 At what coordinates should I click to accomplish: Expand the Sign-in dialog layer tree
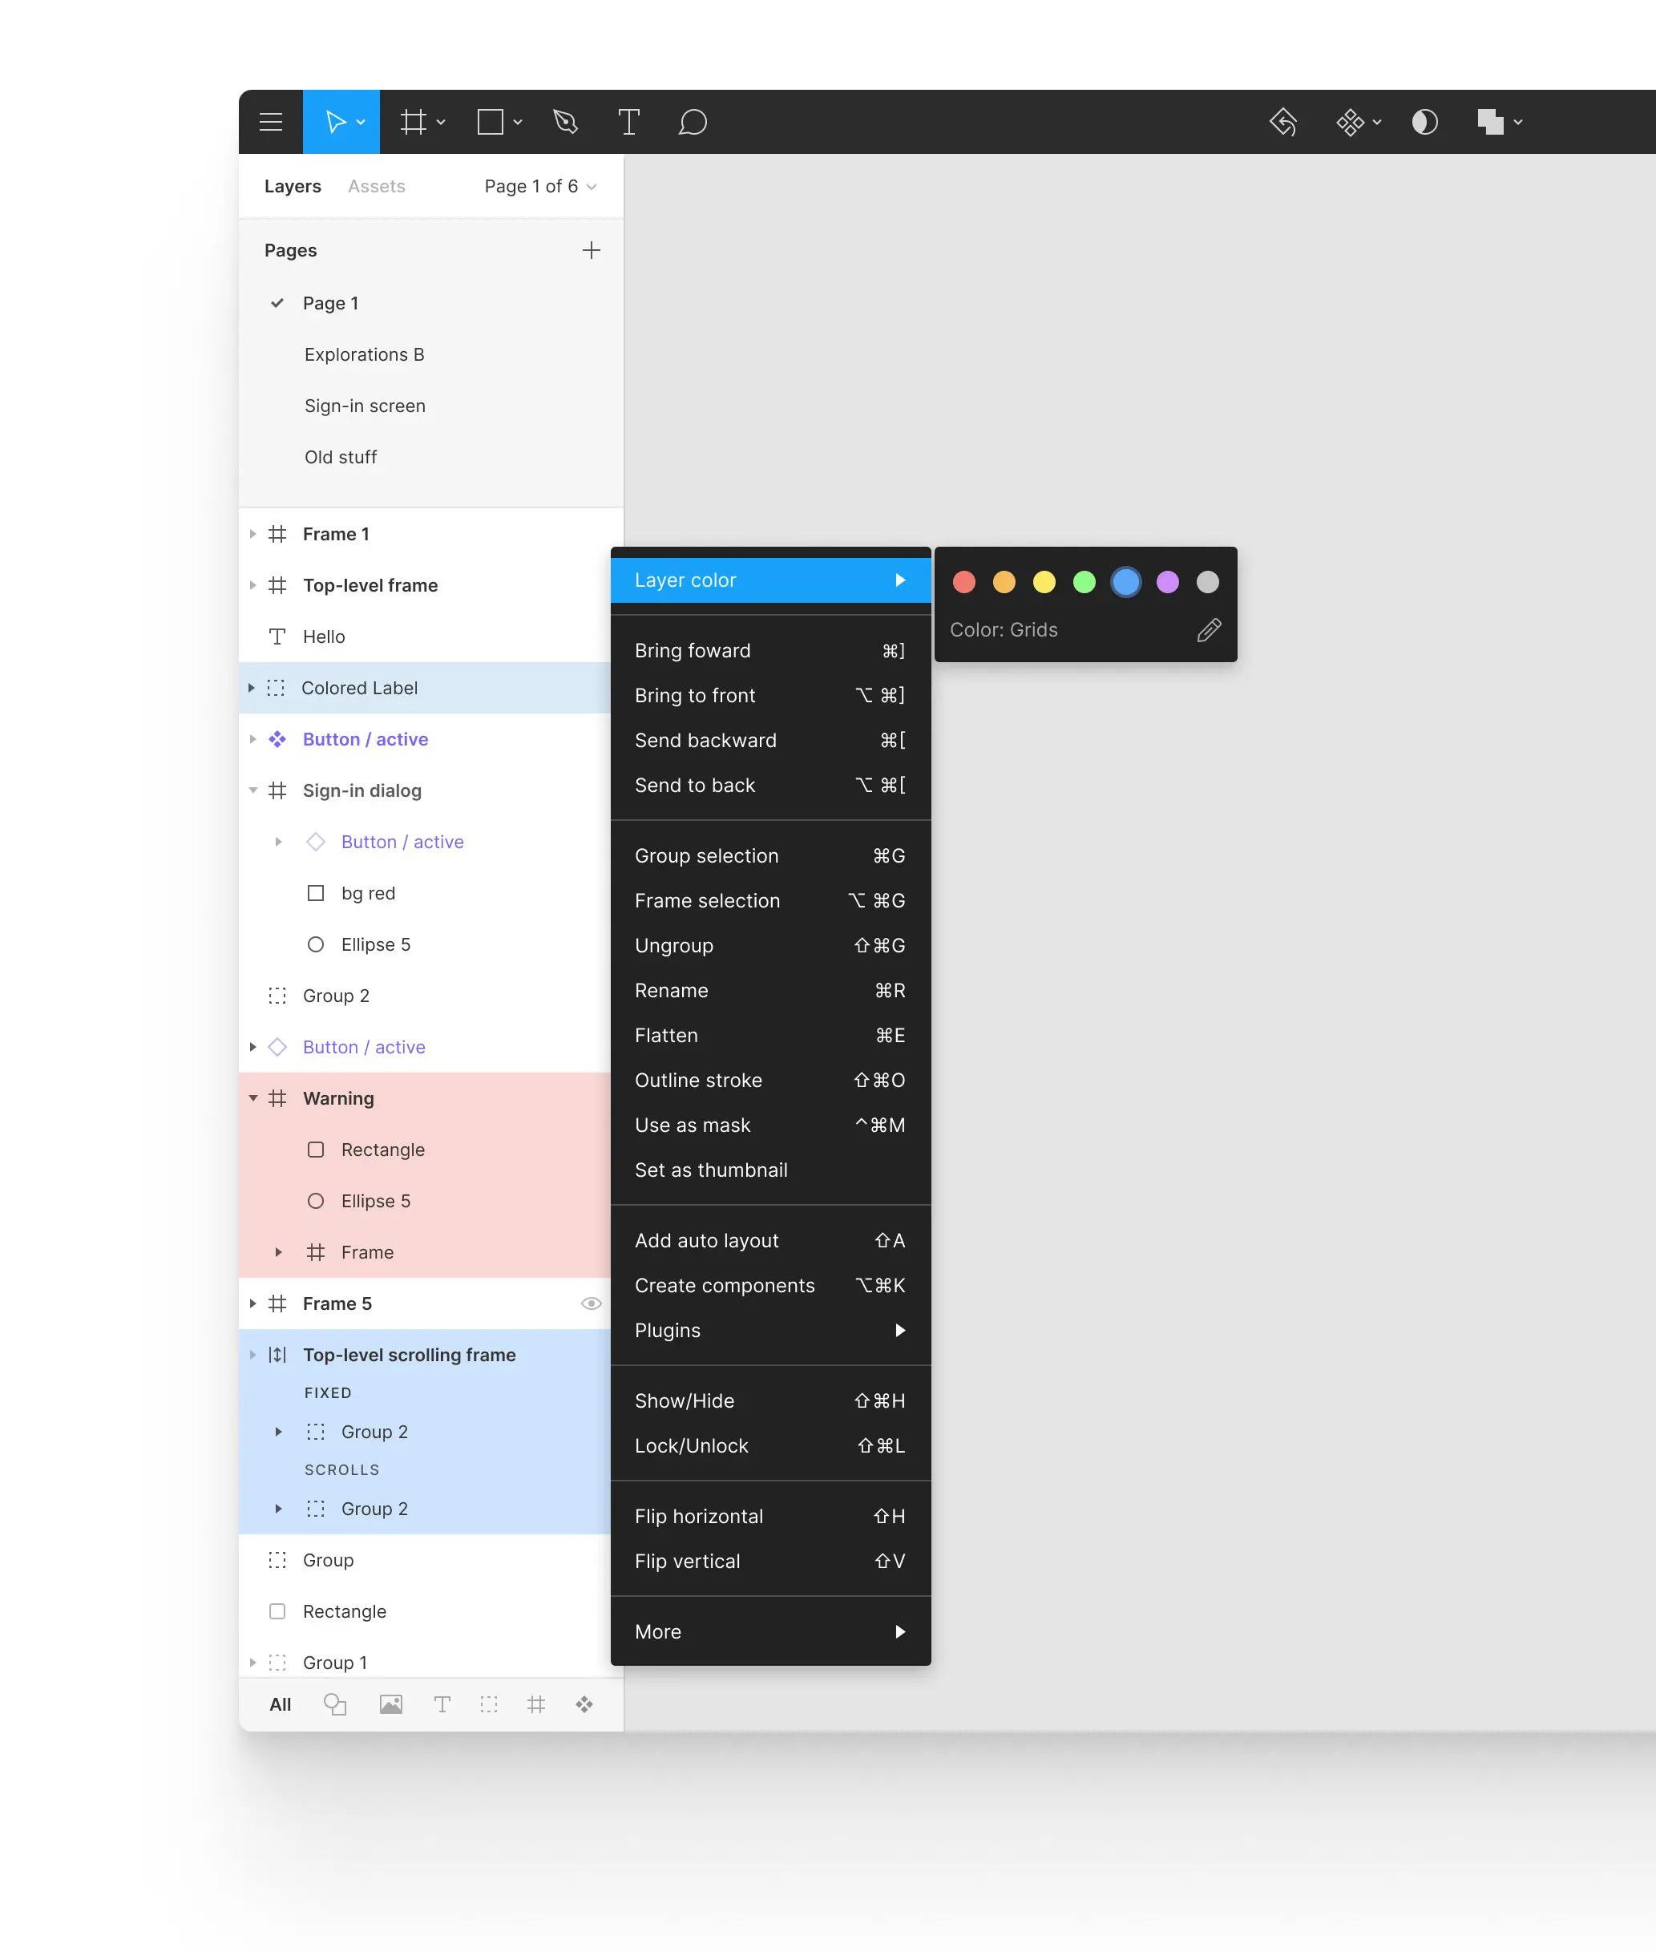pyautogui.click(x=255, y=790)
